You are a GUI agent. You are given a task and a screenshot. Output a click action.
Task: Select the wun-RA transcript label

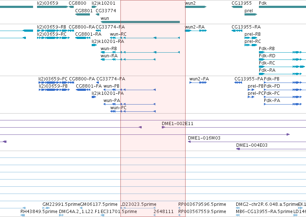(x=109, y=56)
